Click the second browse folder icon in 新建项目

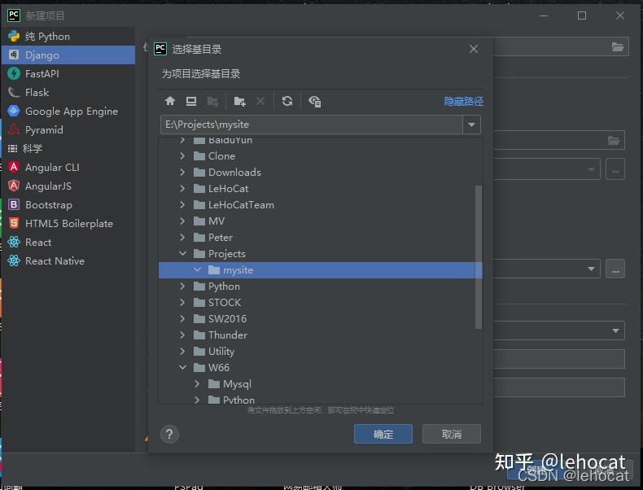tap(614, 141)
